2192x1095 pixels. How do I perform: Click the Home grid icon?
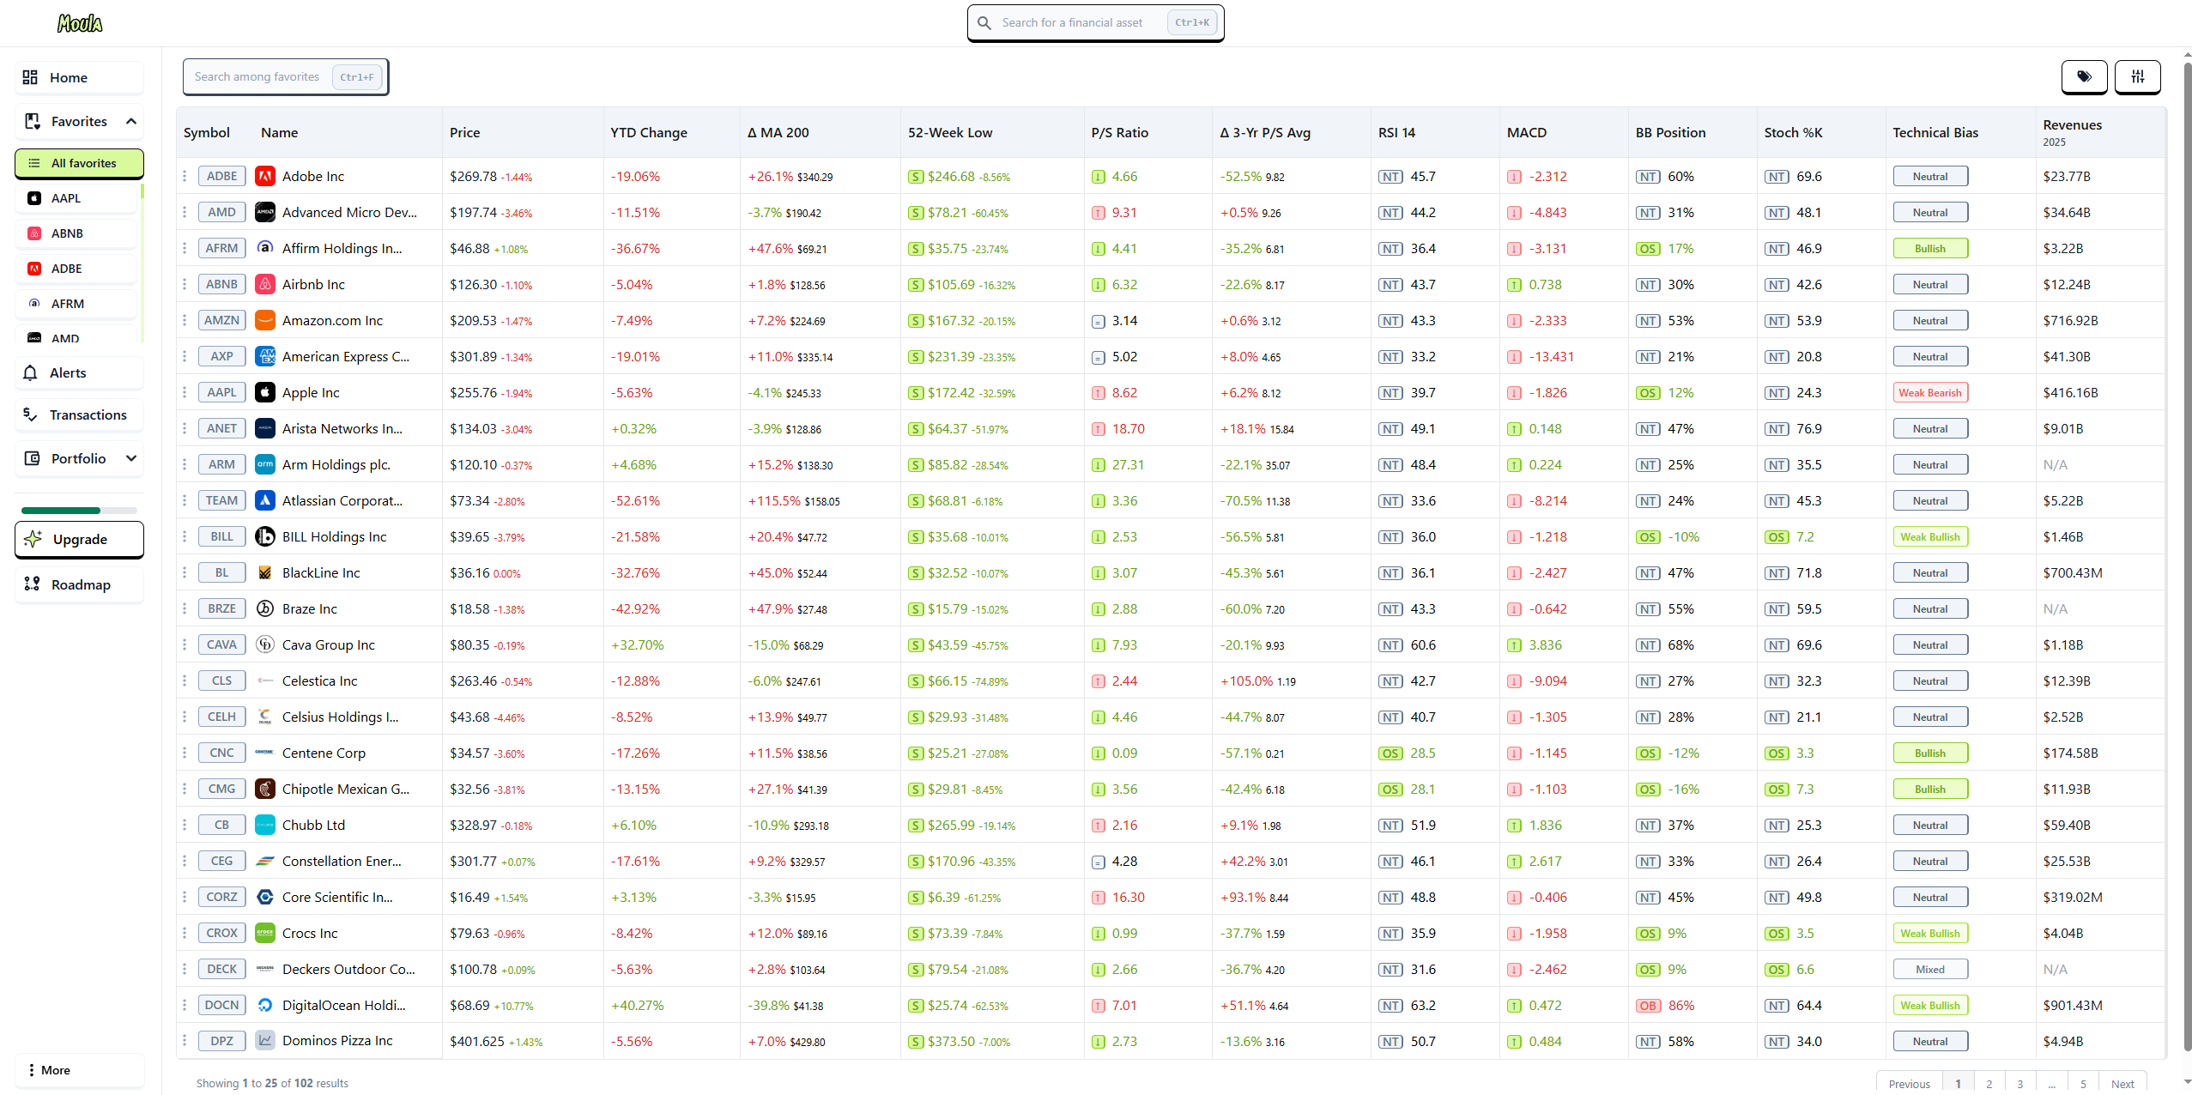coord(30,77)
